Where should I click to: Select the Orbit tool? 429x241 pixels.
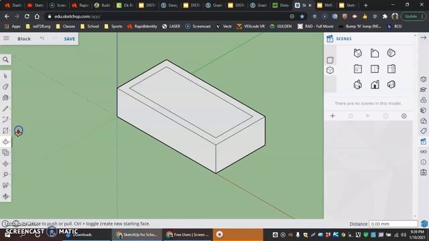(5, 196)
